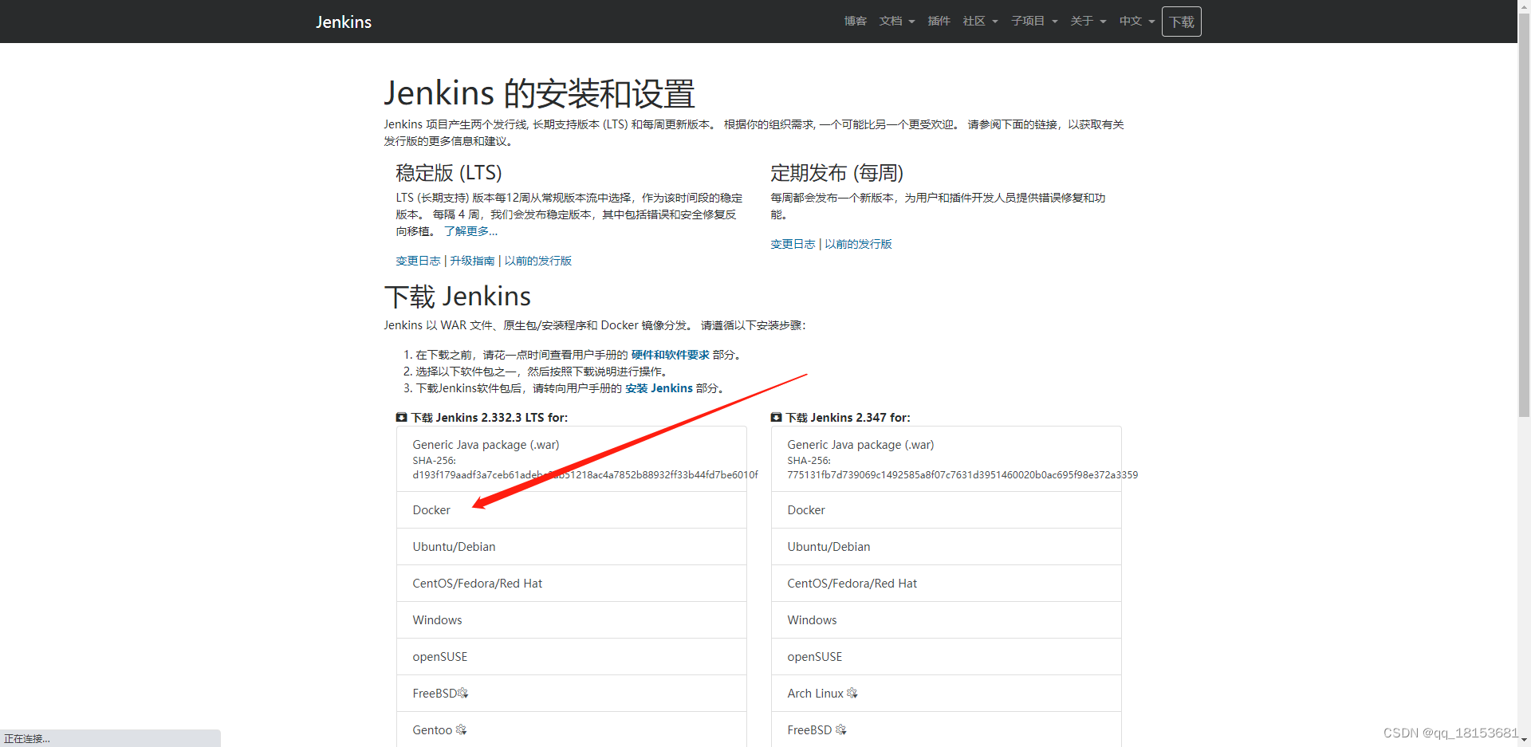The width and height of the screenshot is (1531, 747).
Task: Open weekly 以前的发行版 link
Action: [858, 244]
